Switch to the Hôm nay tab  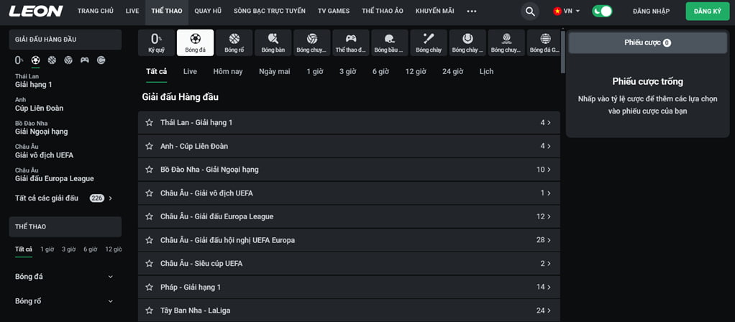tap(227, 71)
